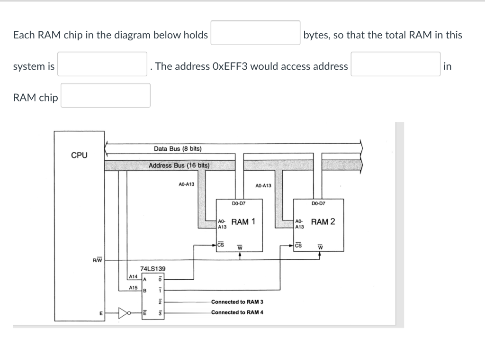The height and width of the screenshot is (357, 485).
Task: Click the Address Bus (16 bits) arrow
Action: 180,165
